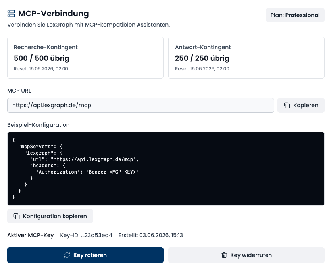Copy the MCP URL with Kopieren

pos(301,105)
